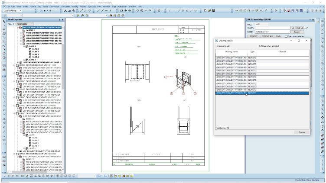Click the green grid icon in top-right toolbar
This screenshot has width=326, height=183.
point(257,11)
